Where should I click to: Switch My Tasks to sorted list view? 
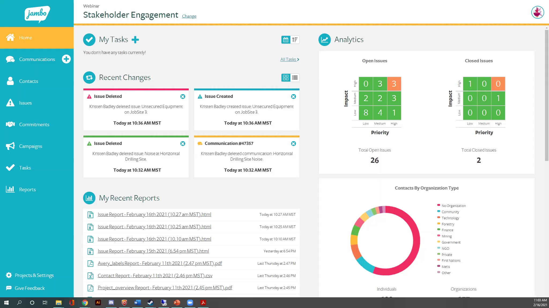[x=295, y=39]
